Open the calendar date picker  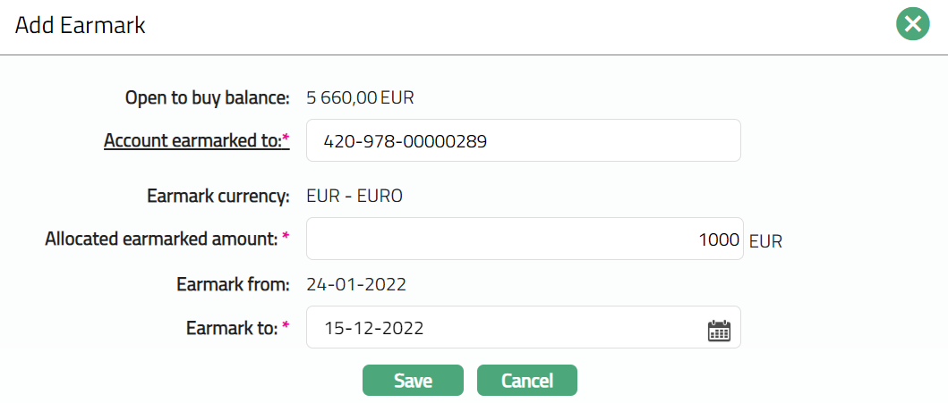click(x=719, y=330)
